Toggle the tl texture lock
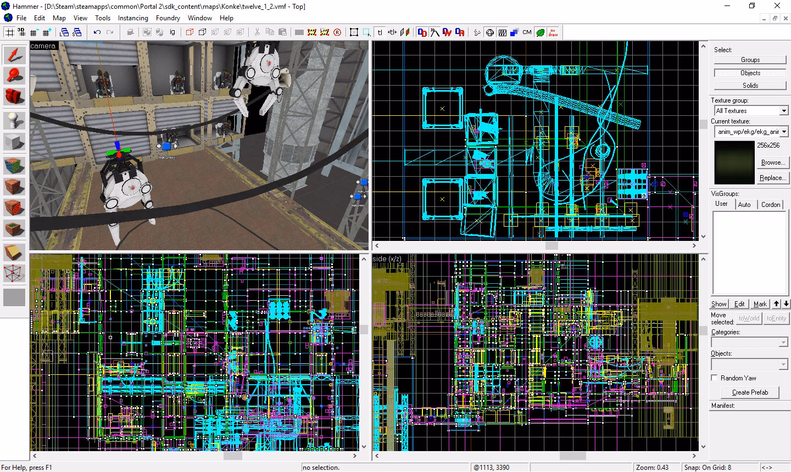Image resolution: width=791 pixels, height=472 pixels. (380, 32)
